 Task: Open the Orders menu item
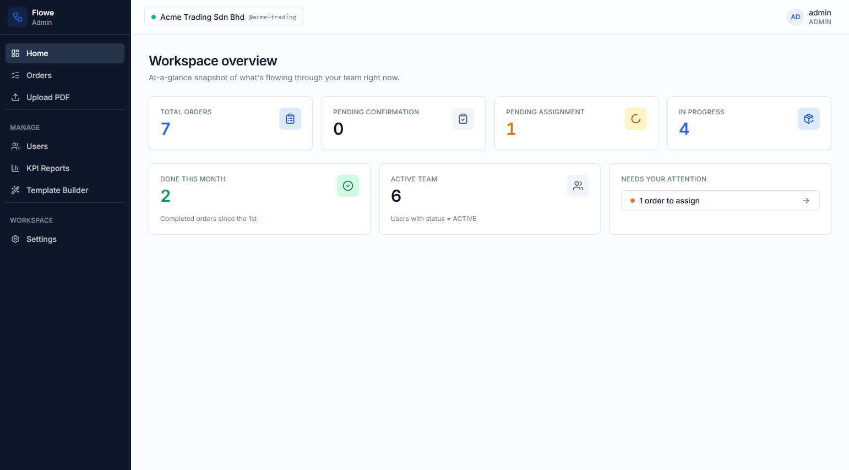pyautogui.click(x=65, y=75)
